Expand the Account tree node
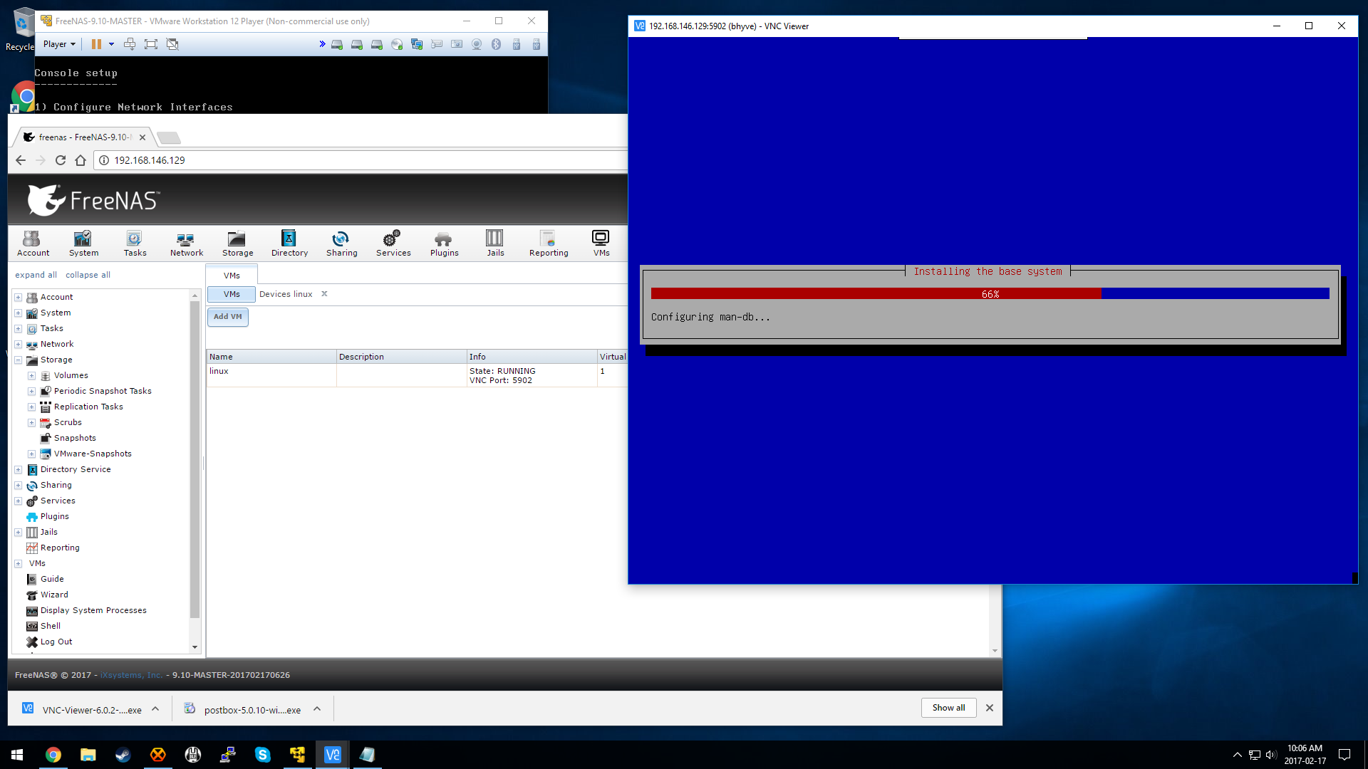The width and height of the screenshot is (1368, 769). click(x=19, y=298)
